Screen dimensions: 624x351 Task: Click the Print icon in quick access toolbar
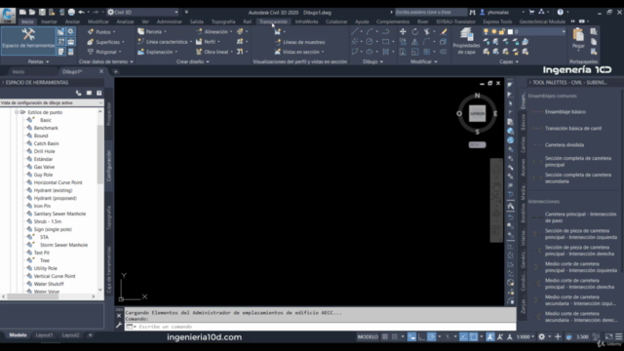71,13
